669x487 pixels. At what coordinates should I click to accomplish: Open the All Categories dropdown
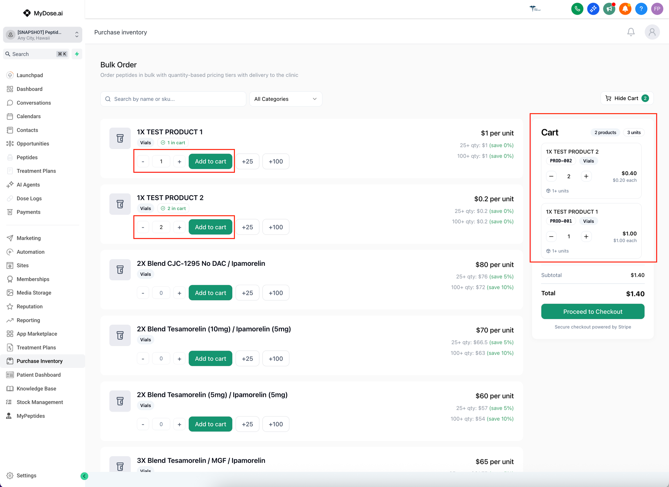[x=286, y=99]
